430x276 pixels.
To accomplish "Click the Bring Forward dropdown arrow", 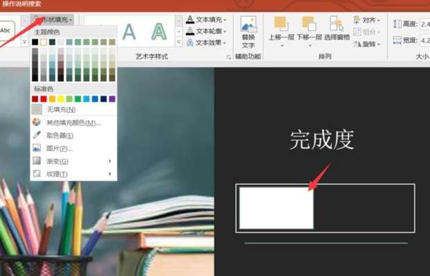I will (x=282, y=46).
